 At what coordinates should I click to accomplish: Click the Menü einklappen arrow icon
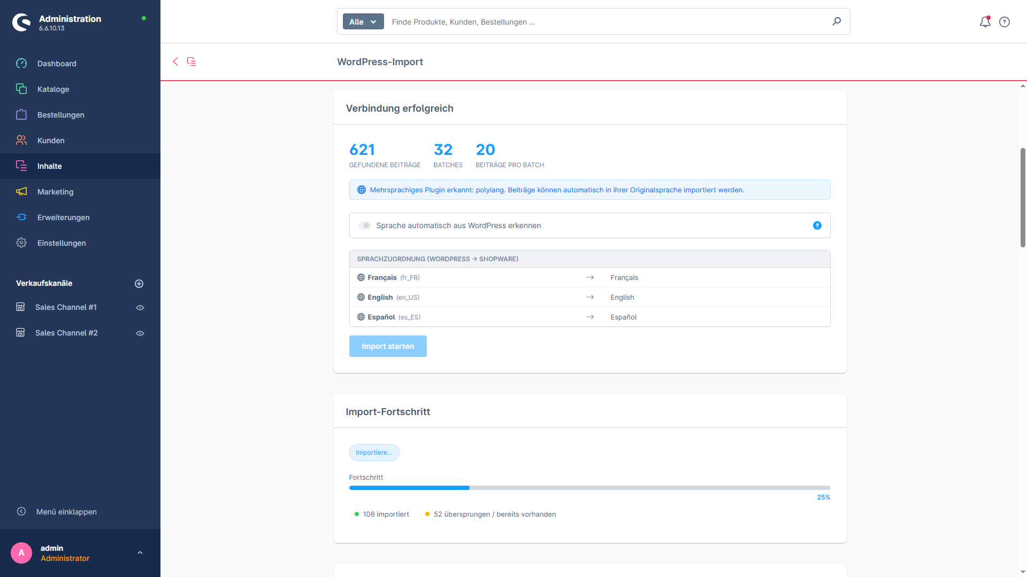point(21,511)
